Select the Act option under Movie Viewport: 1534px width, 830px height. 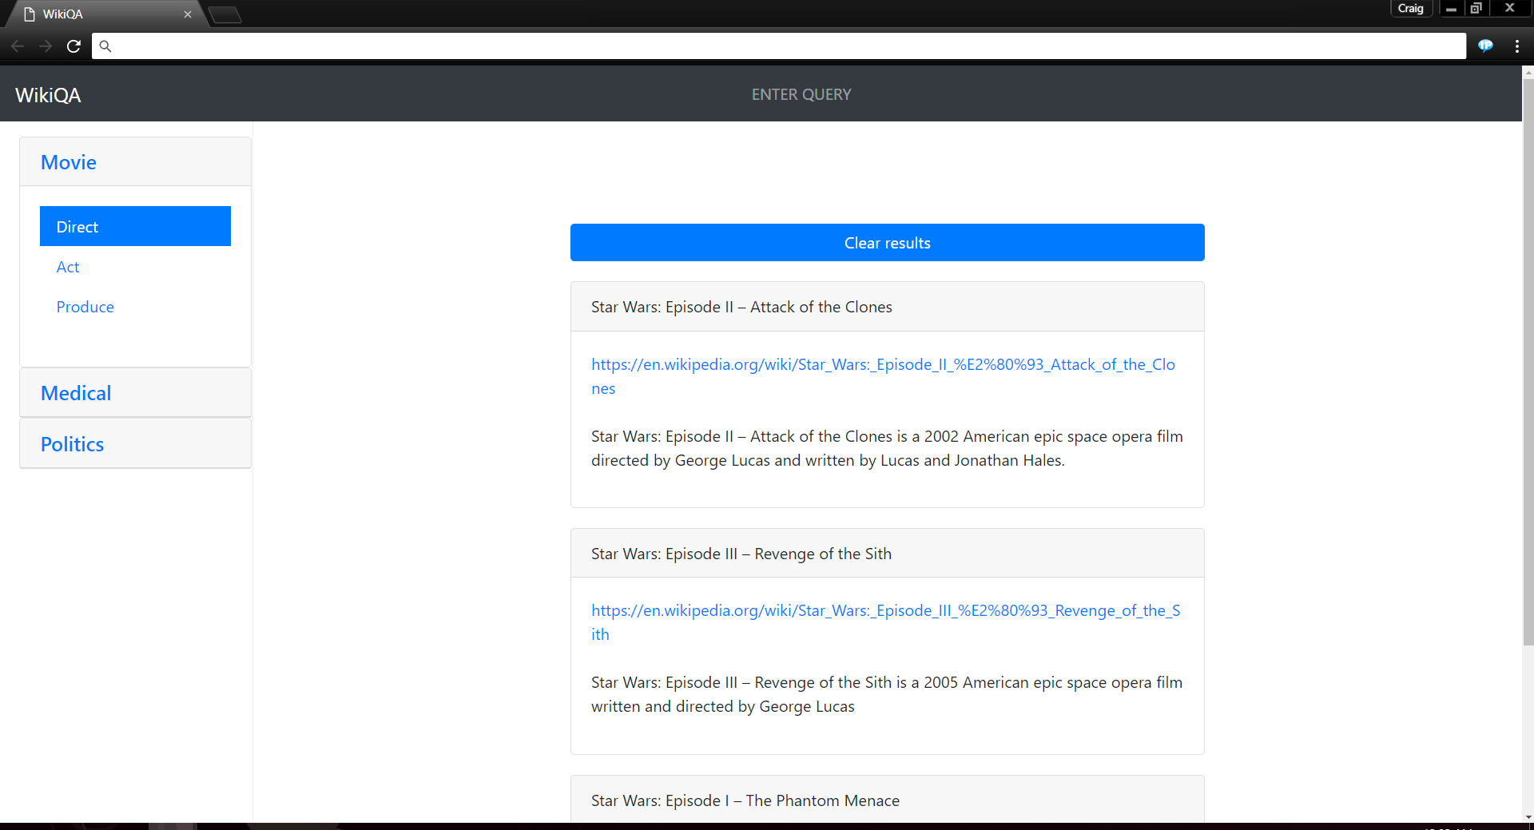68,267
